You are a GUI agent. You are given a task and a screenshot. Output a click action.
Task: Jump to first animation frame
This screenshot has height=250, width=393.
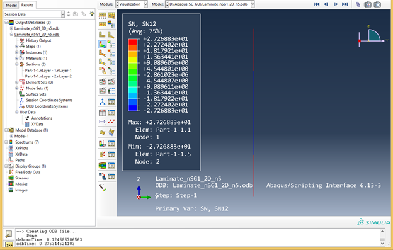[x=316, y=4]
